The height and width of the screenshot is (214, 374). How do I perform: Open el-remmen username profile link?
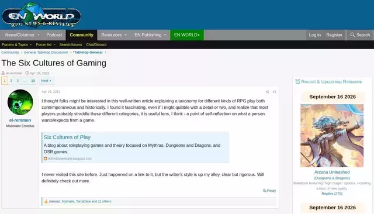click(x=20, y=120)
